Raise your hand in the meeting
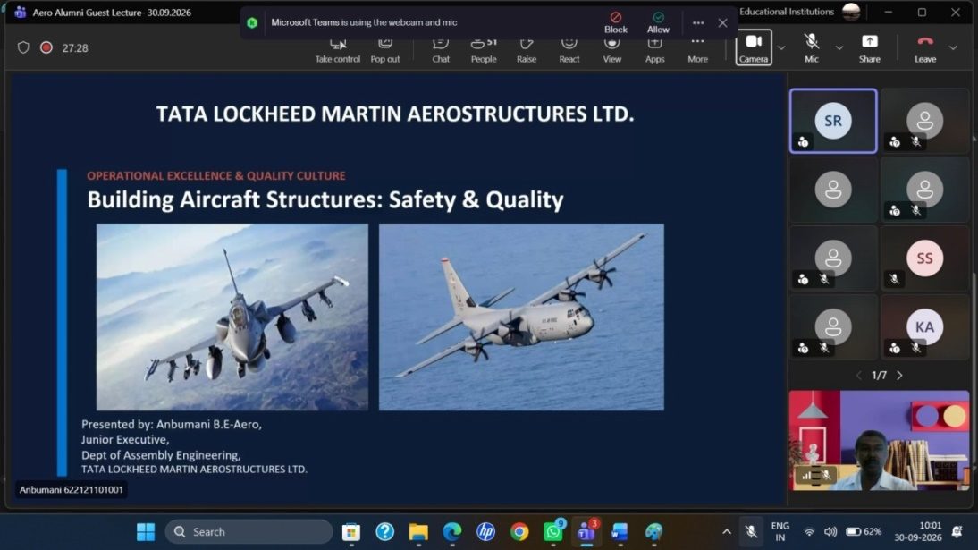Viewport: 978px width, 550px height. [527, 50]
